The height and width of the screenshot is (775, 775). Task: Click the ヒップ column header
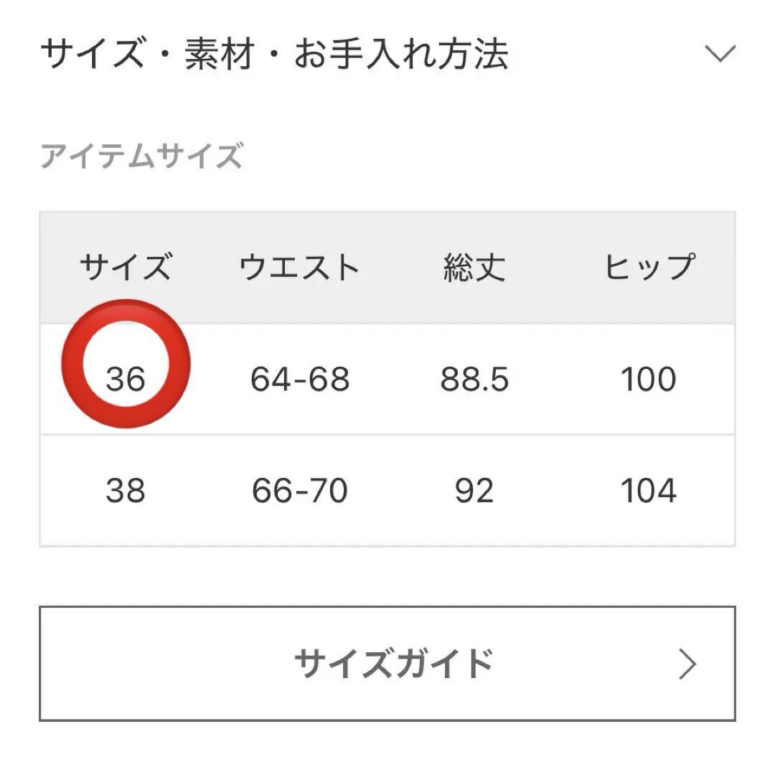649,266
